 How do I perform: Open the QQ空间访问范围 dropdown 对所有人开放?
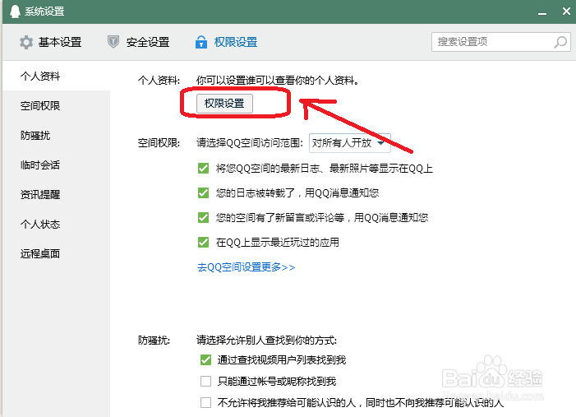pyautogui.click(x=350, y=142)
